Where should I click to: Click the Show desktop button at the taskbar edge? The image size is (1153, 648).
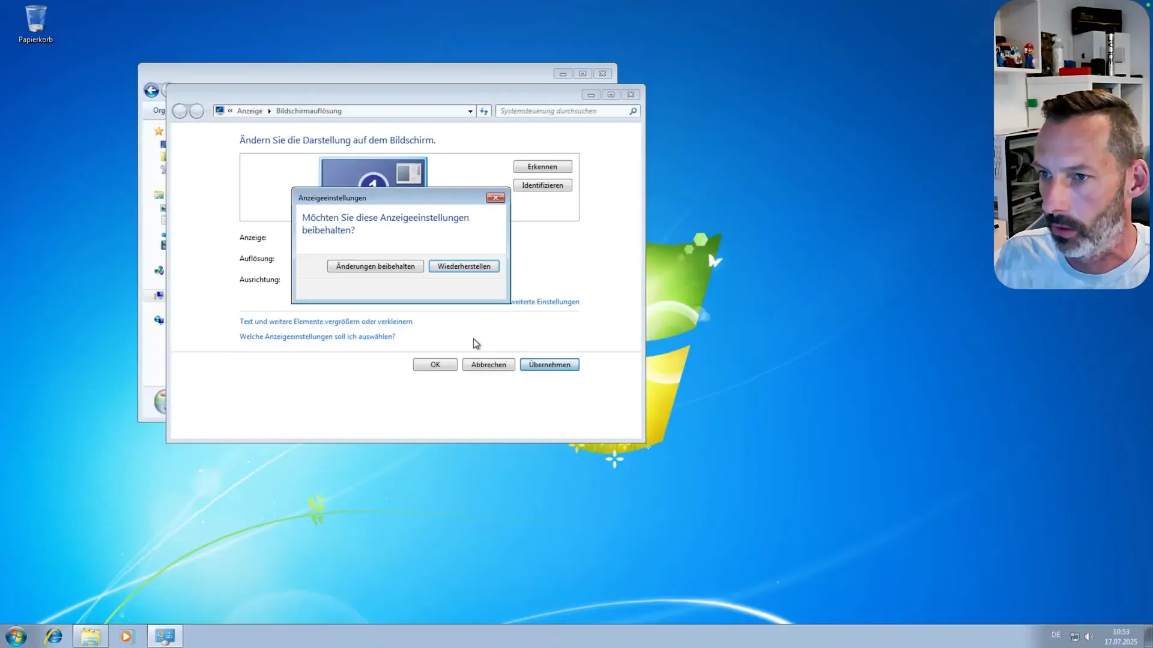[1148, 636]
